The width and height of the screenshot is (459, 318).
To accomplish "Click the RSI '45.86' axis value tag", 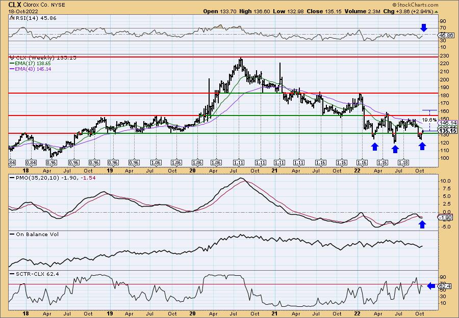I will [x=446, y=35].
